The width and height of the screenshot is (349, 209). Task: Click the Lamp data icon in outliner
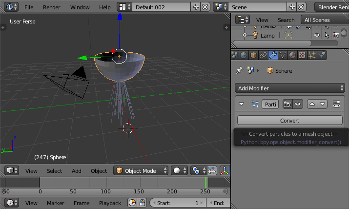(288, 35)
